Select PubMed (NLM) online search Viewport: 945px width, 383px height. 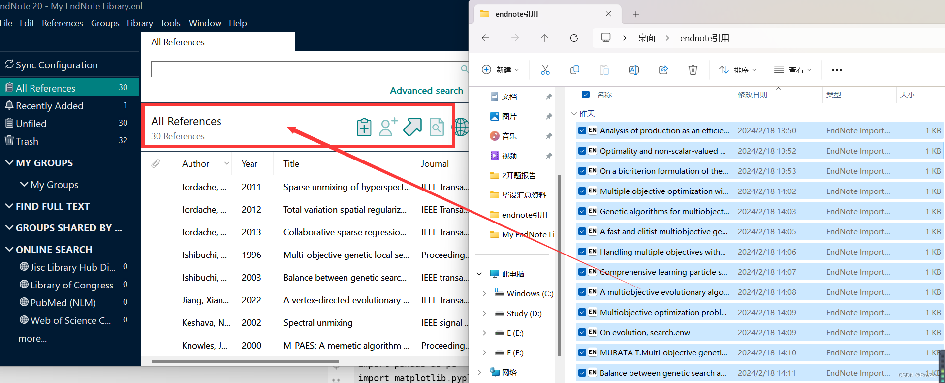59,302
